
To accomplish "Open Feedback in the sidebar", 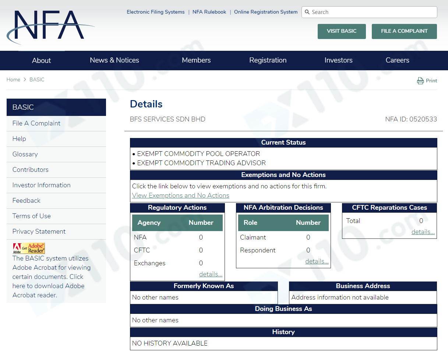I will [x=56, y=201].
